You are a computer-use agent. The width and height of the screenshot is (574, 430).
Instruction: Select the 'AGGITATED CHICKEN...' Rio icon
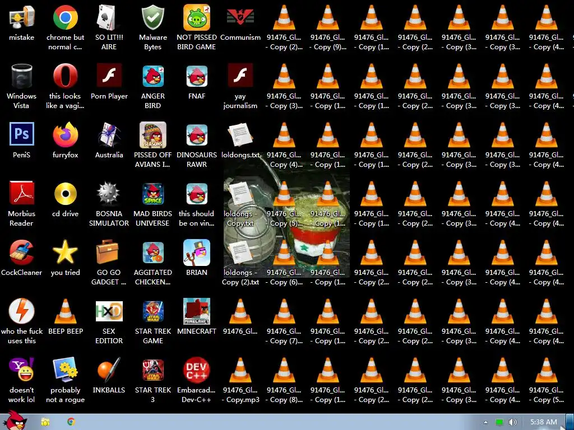coord(152,253)
